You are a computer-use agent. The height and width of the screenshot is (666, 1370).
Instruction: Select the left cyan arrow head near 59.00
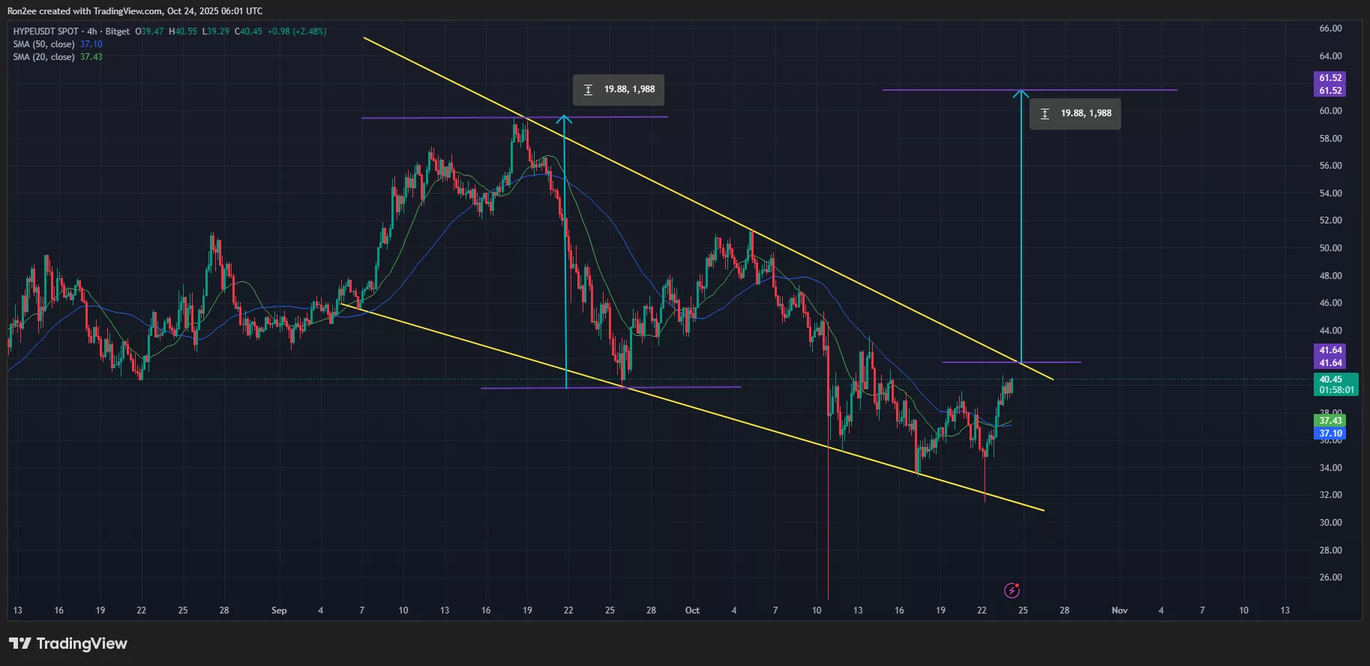564,118
